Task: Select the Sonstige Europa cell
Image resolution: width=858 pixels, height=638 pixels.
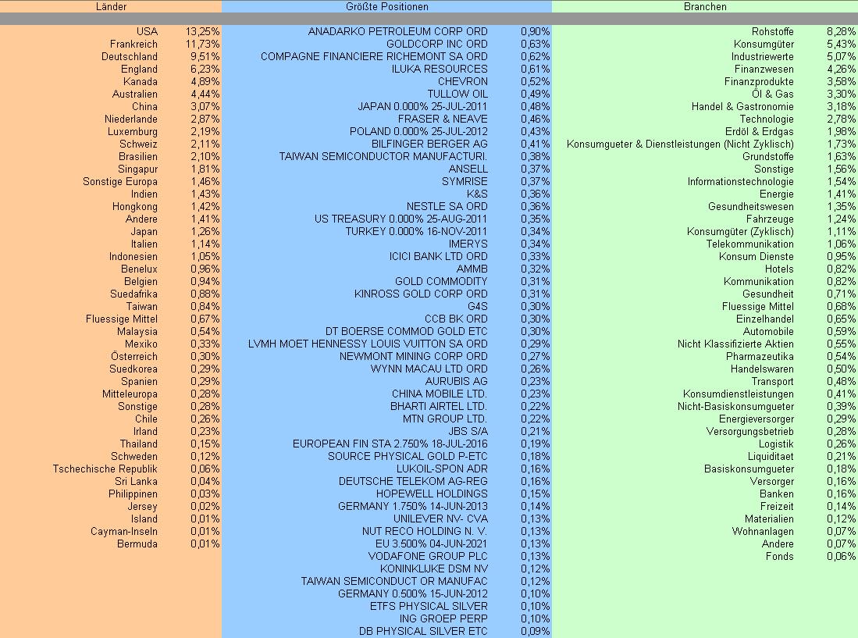Action: tap(119, 182)
